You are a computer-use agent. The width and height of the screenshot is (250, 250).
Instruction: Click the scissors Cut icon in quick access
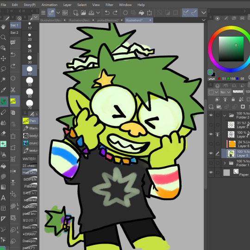[x=13, y=90]
